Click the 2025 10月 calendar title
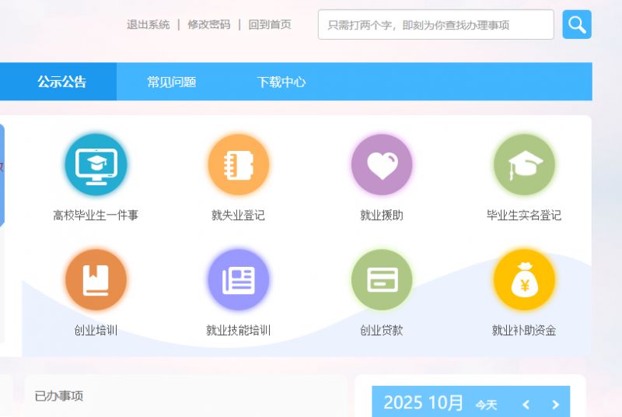This screenshot has width=622, height=417. [423, 403]
